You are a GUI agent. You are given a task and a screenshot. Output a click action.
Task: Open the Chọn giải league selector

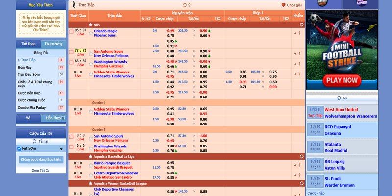point(292,5)
